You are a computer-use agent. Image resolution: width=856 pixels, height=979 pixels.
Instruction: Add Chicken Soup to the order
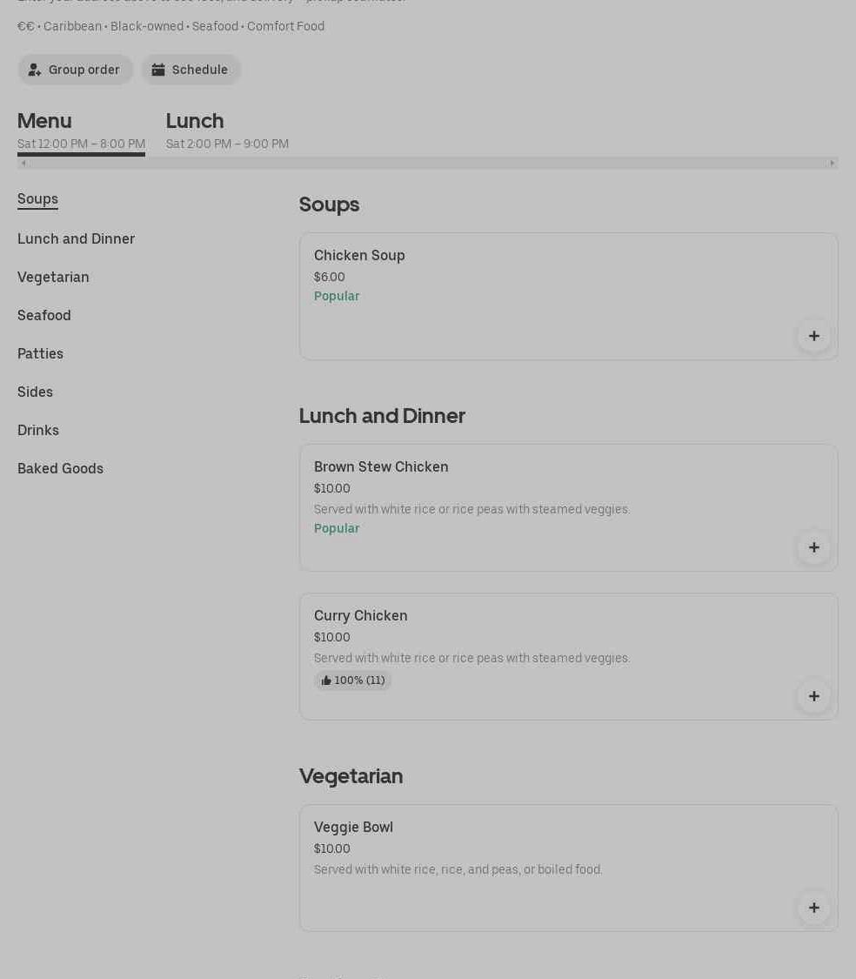tap(813, 336)
